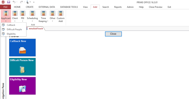The image size is (189, 99).
Task: Switch to the DATABASE TOOLS tab
Action: click(69, 7)
